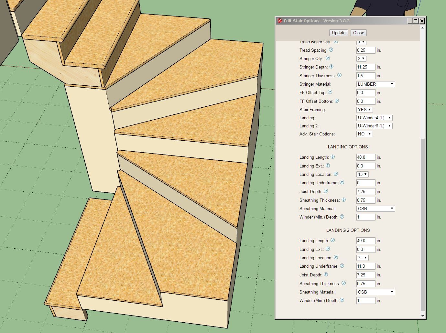This screenshot has width=446, height=333.
Task: Click the help icon beside FF Offset Bottom
Action: [x=337, y=101]
